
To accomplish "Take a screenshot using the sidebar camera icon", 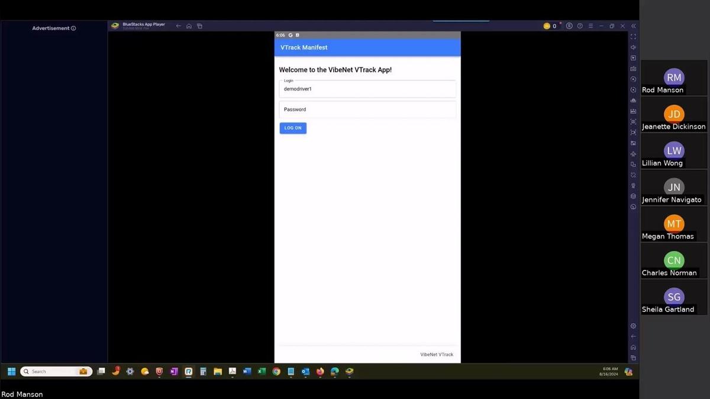I will click(x=633, y=68).
